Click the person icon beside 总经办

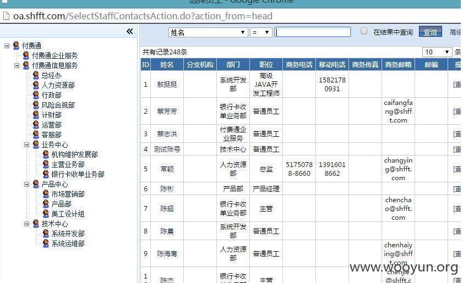[36, 75]
